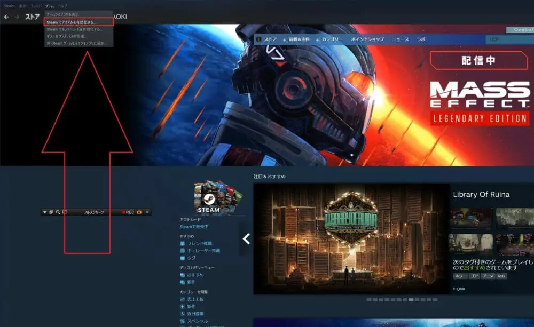Click the window mode icon in the capture bar
534x327 pixels.
pyautogui.click(x=51, y=212)
